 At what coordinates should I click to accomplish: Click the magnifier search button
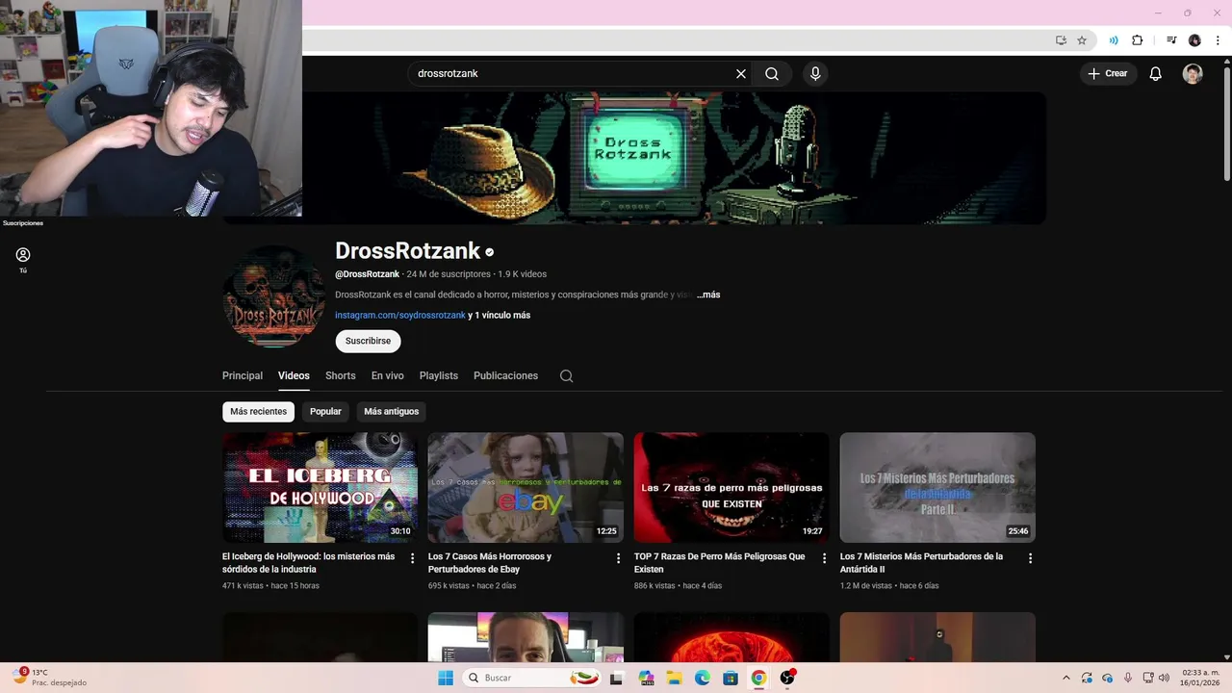[772, 73]
